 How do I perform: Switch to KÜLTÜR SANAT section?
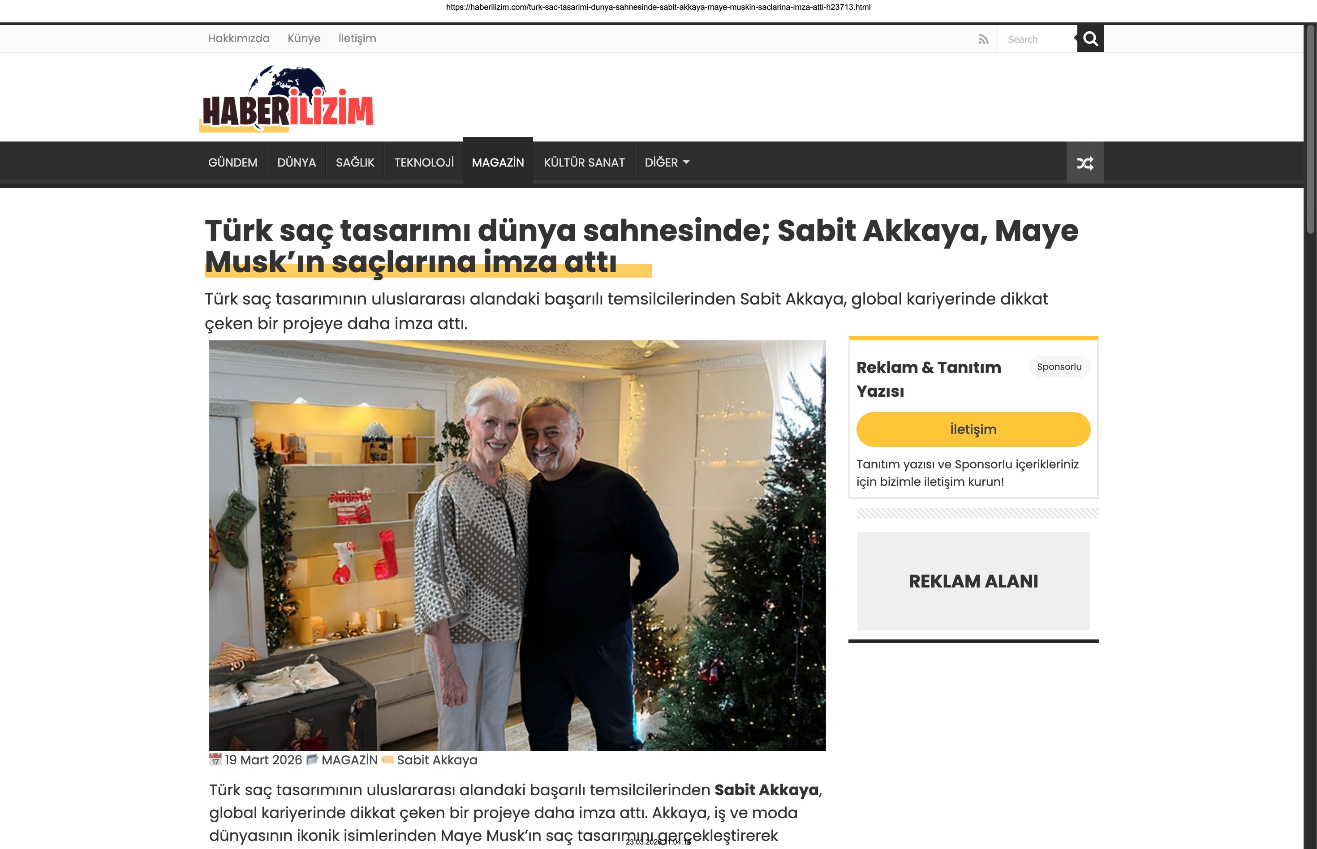pos(584,163)
